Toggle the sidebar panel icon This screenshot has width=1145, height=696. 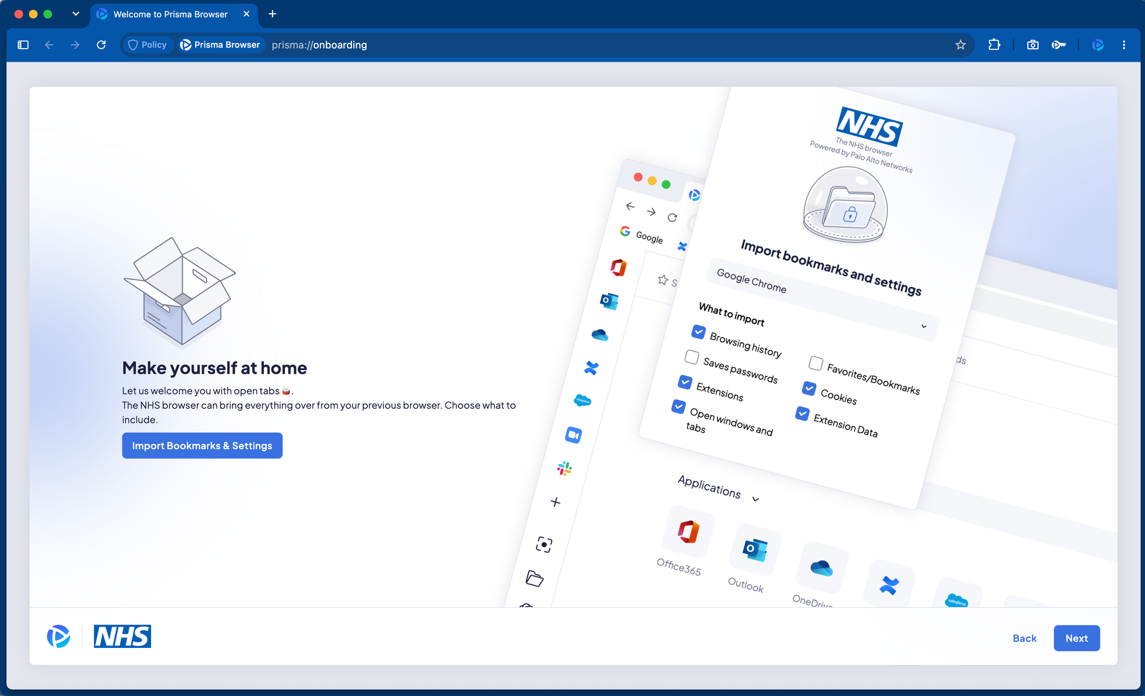(23, 45)
